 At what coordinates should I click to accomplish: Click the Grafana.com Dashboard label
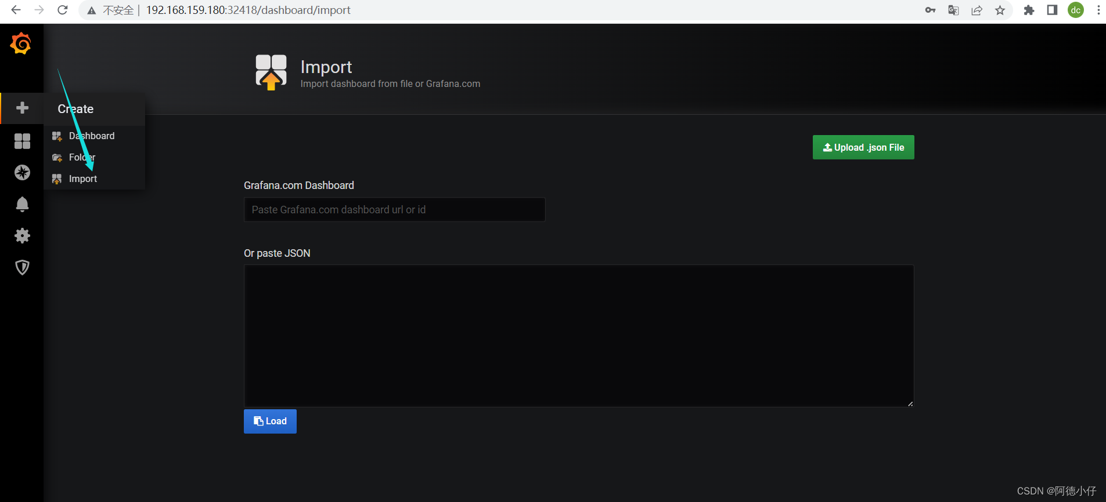(x=299, y=185)
